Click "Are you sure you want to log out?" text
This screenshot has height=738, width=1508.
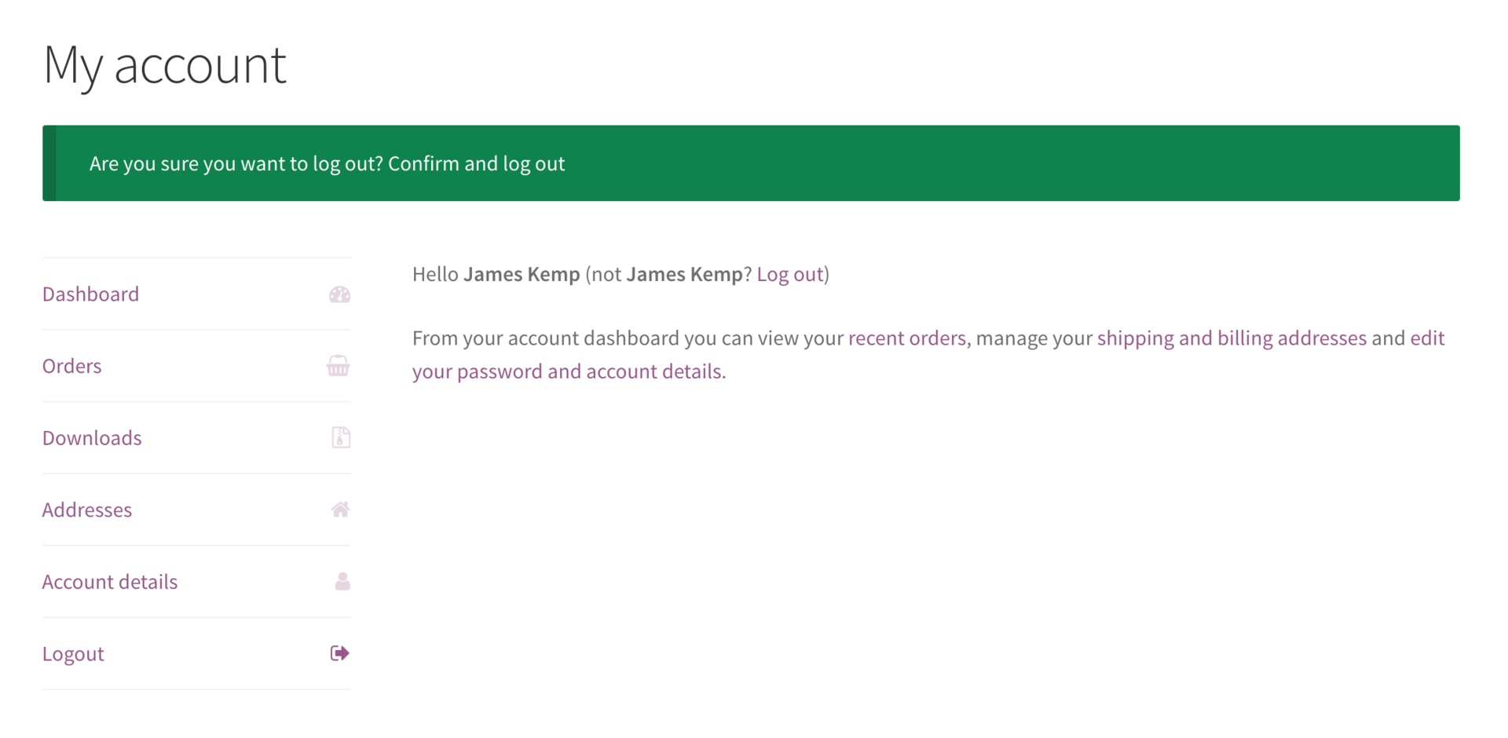click(x=236, y=163)
